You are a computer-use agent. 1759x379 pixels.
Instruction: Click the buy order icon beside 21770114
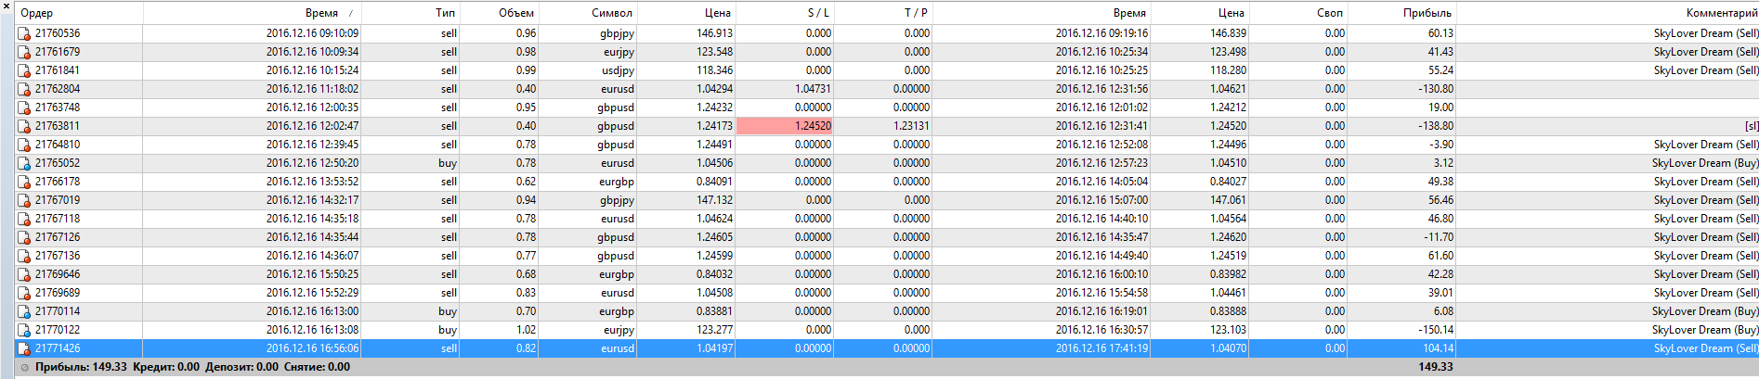click(x=24, y=311)
